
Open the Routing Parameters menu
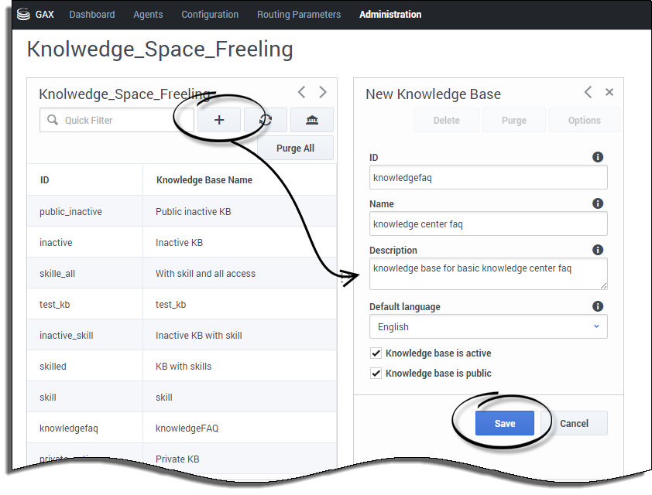point(298,14)
